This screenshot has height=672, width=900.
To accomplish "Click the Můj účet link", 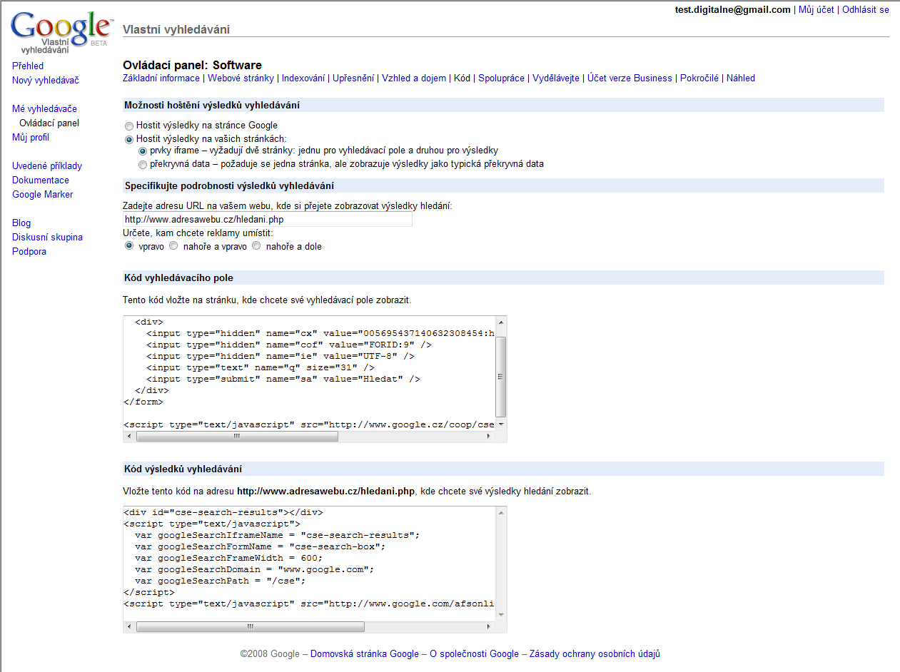I will [816, 10].
